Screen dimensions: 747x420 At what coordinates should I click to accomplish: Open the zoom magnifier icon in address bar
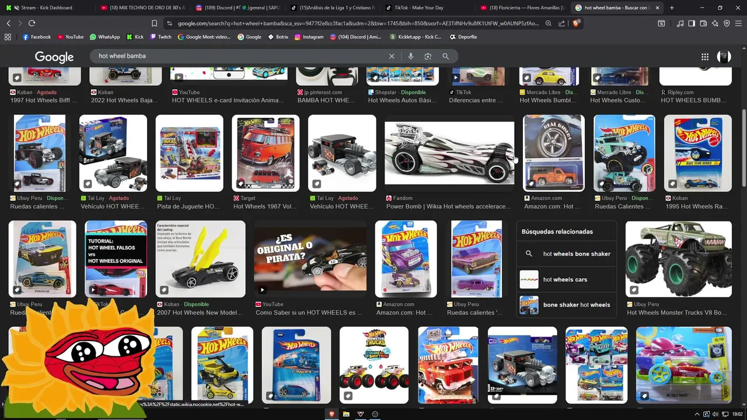pyautogui.click(x=549, y=23)
